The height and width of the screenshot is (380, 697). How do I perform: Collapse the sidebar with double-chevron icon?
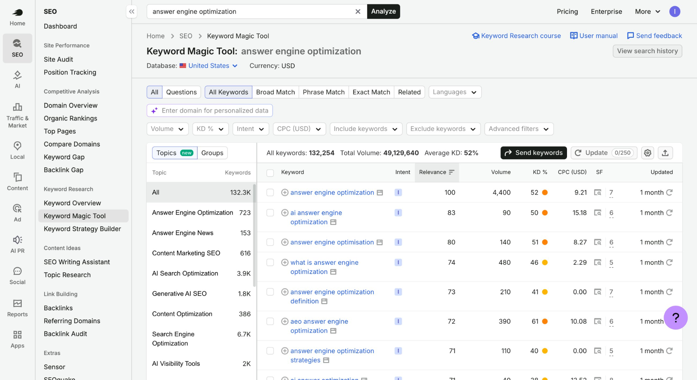(132, 12)
